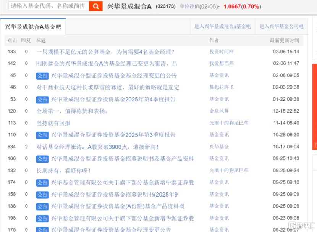The height and width of the screenshot is (232, 317).
Task: Click the 点击 column header
Action: (x=12, y=40)
